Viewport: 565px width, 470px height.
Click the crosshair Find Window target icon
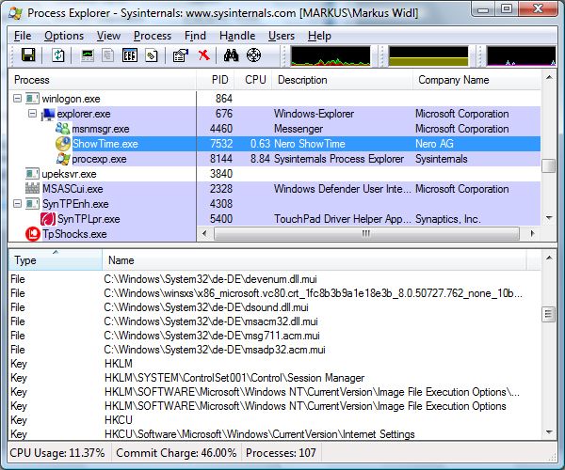[x=253, y=55]
